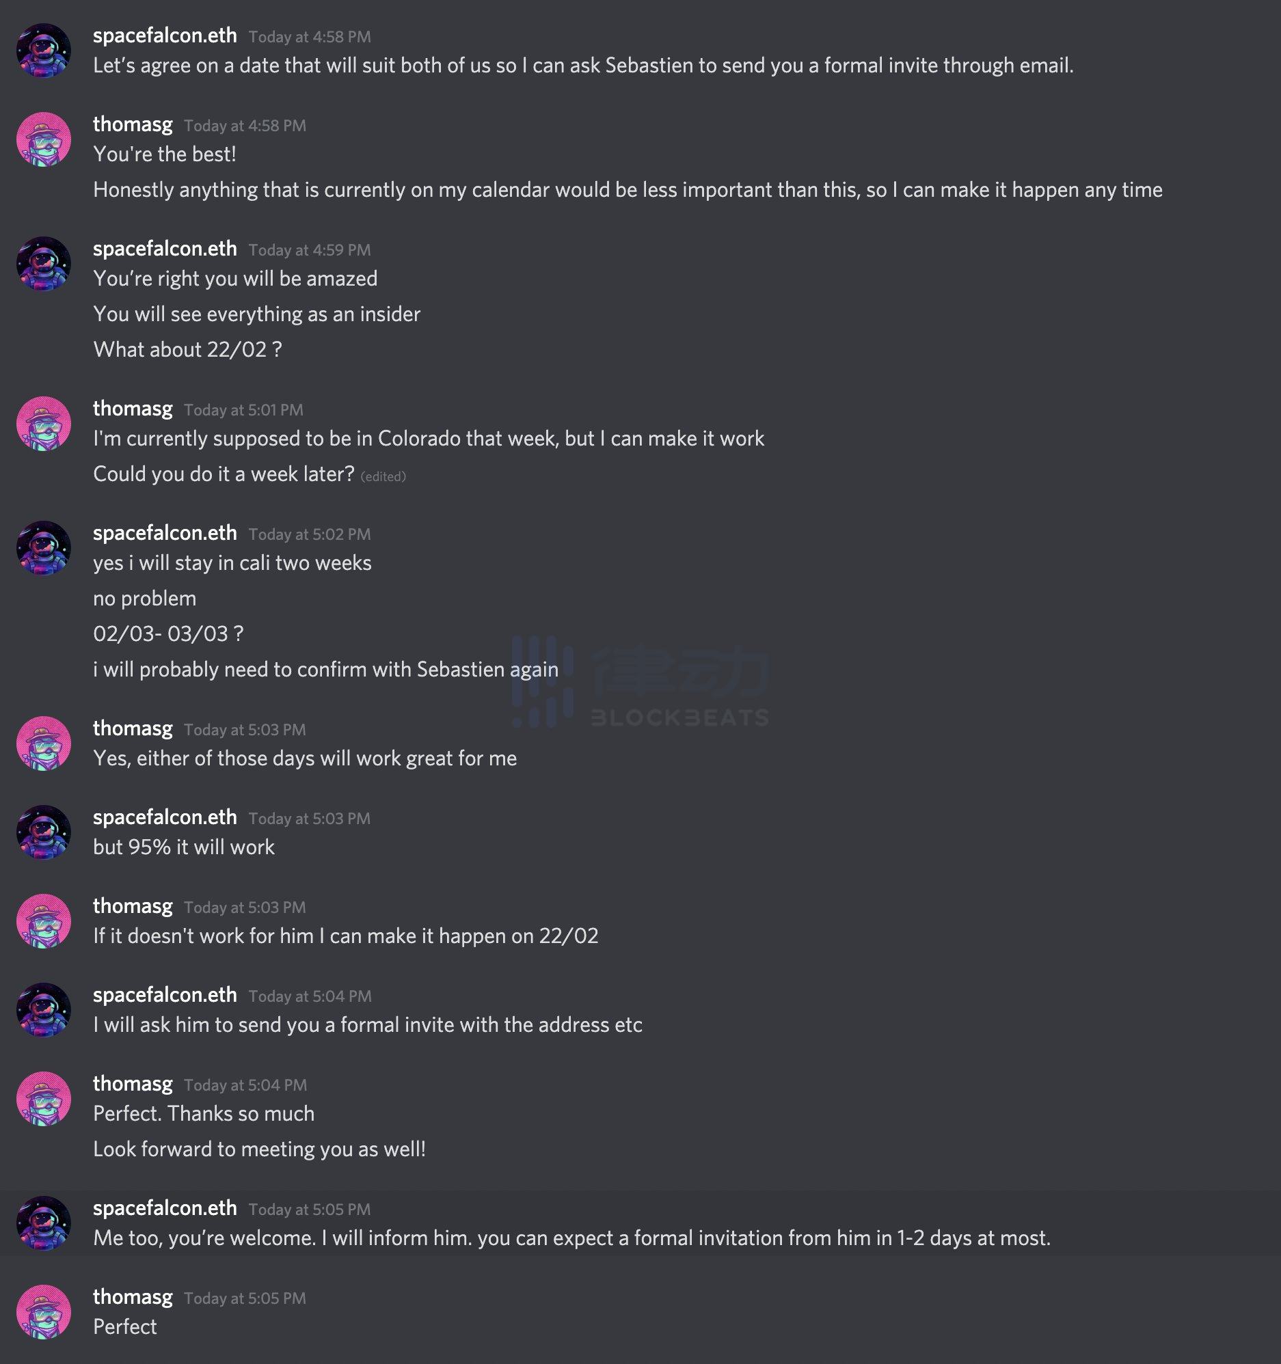Click spacefalcon.eth avatar next to "but 95% it will work"
This screenshot has height=1364, width=1281.
click(43, 832)
